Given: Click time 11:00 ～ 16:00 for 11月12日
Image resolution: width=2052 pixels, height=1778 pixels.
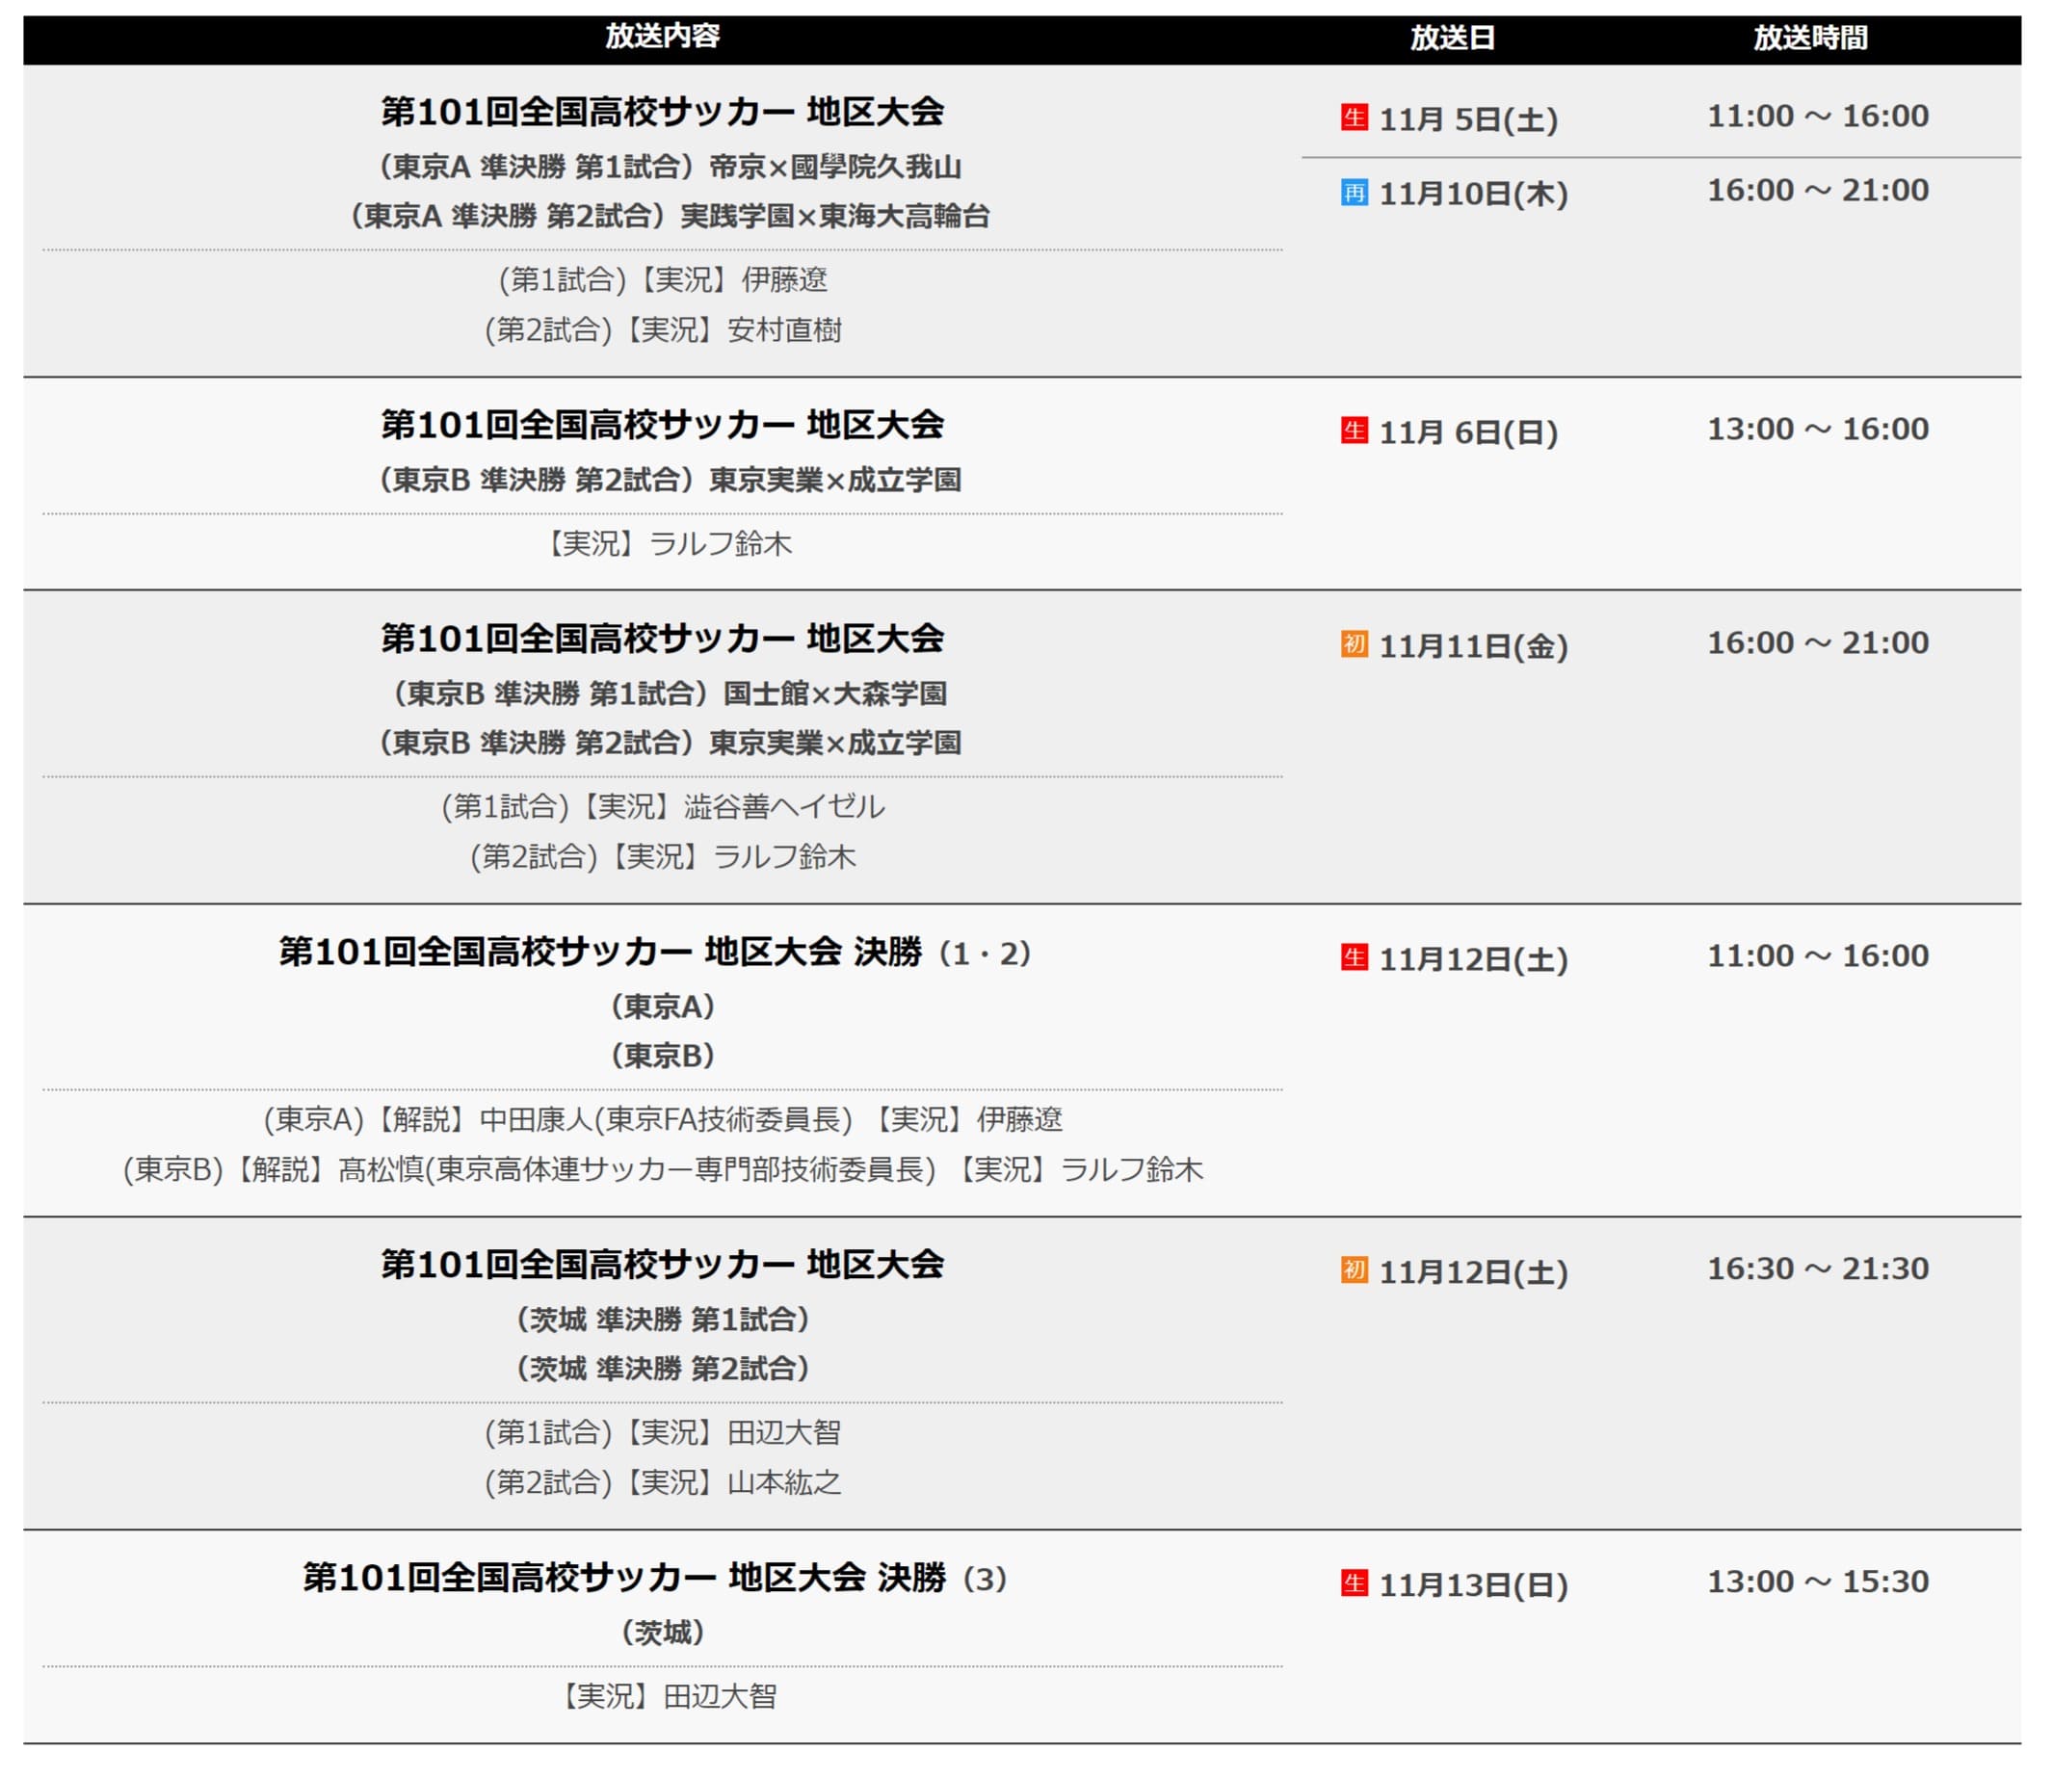Looking at the screenshot, I should 1817,956.
